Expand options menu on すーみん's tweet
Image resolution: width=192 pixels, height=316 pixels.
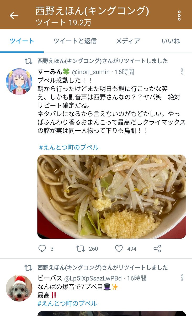point(182,71)
